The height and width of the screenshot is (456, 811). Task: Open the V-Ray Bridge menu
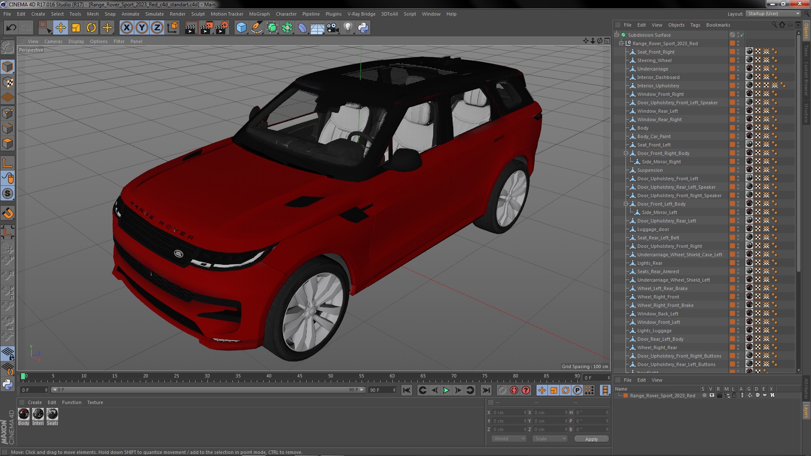pos(361,14)
